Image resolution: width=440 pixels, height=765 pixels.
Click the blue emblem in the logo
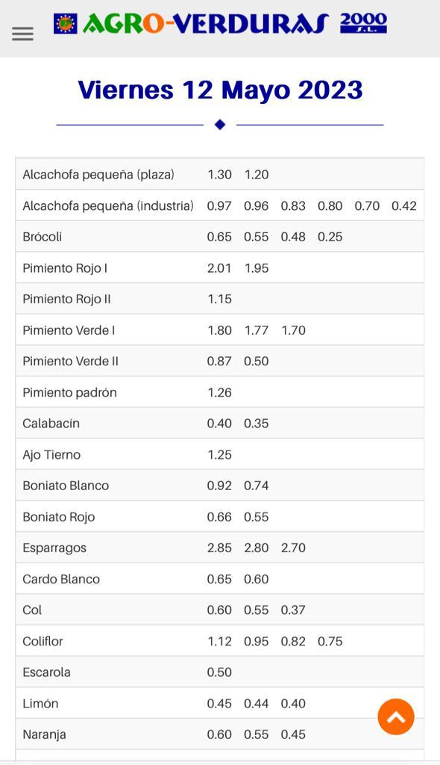tap(66, 23)
